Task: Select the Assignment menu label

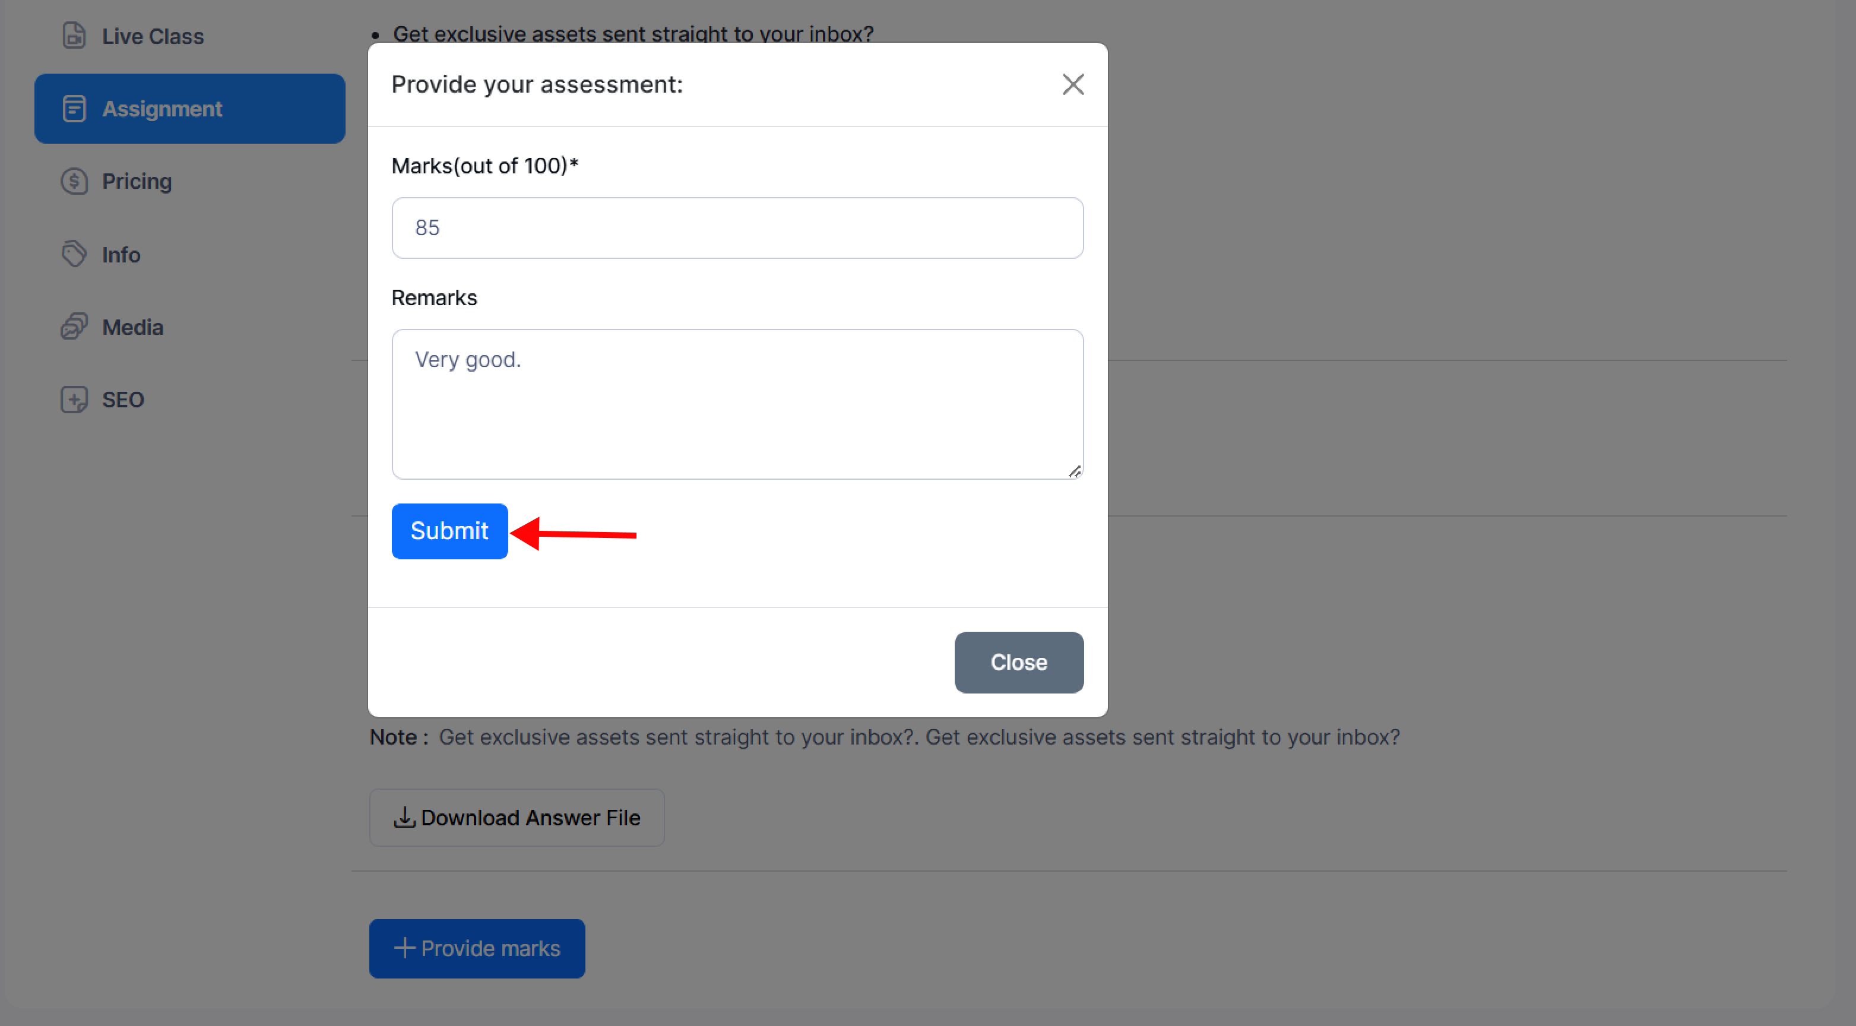Action: (x=162, y=109)
